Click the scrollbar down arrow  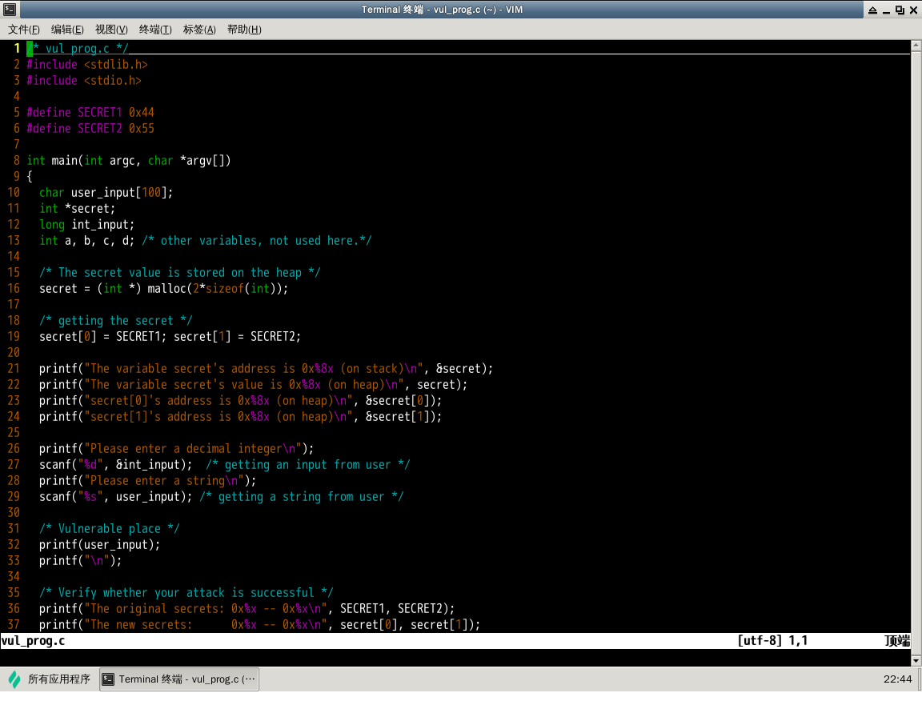(916, 660)
